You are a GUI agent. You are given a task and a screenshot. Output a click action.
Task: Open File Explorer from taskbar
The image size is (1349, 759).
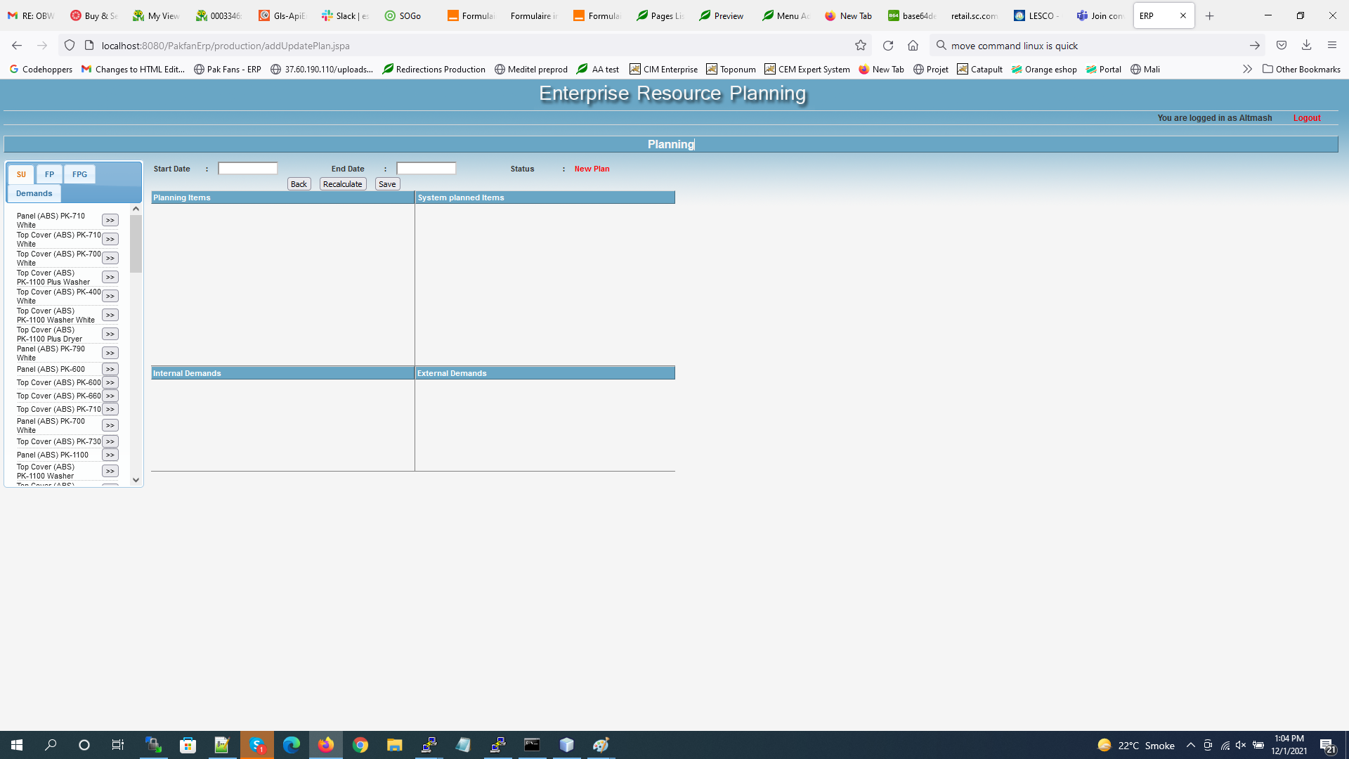point(394,745)
